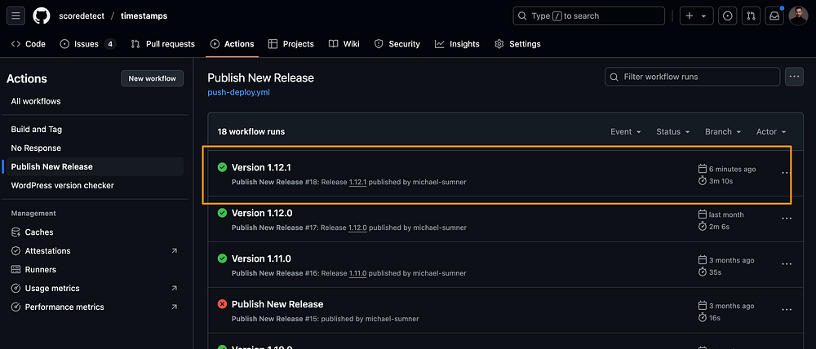Expand the Event filter dropdown
This screenshot has height=349, width=816.
tap(626, 132)
